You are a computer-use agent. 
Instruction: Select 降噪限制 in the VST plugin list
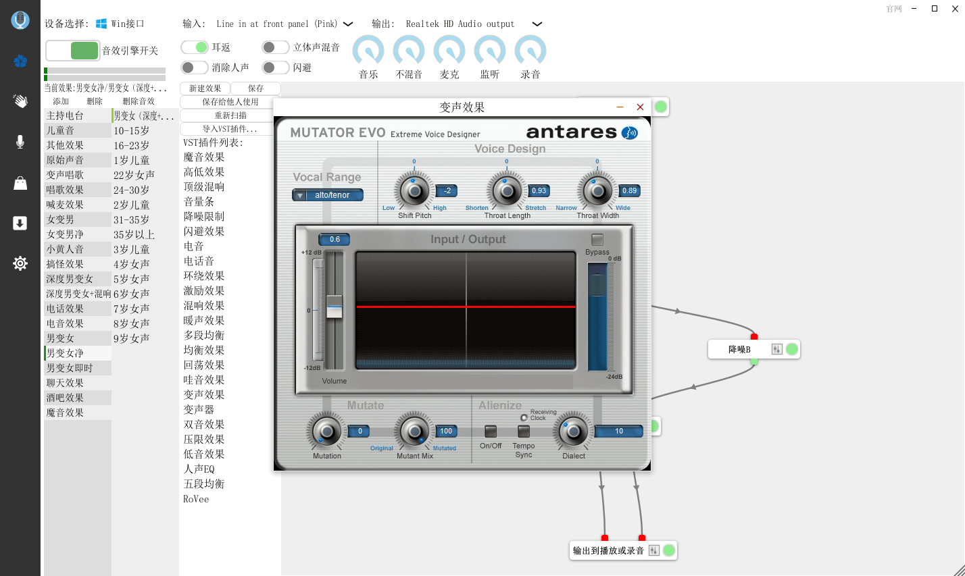tap(203, 217)
